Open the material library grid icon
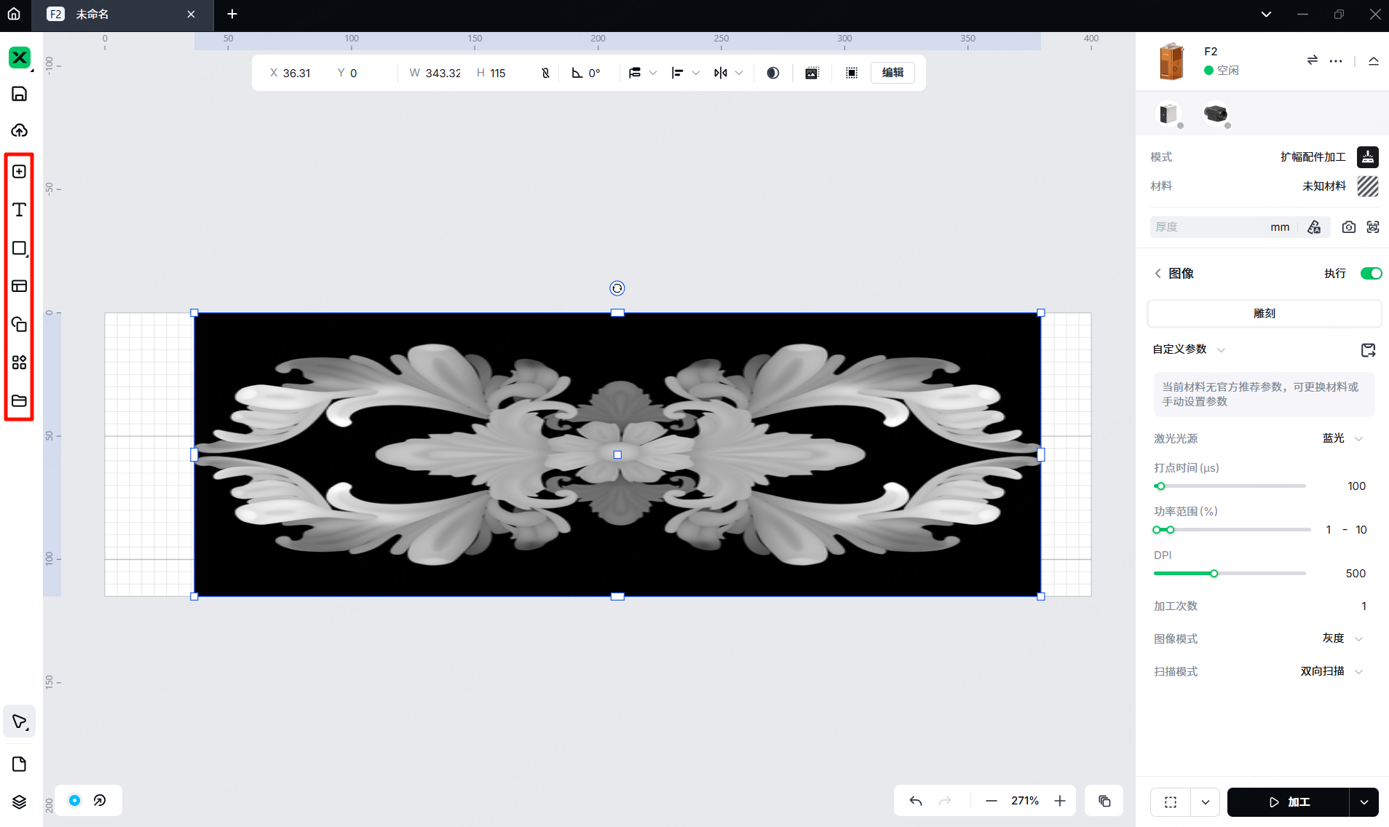The image size is (1389, 827). pos(19,362)
